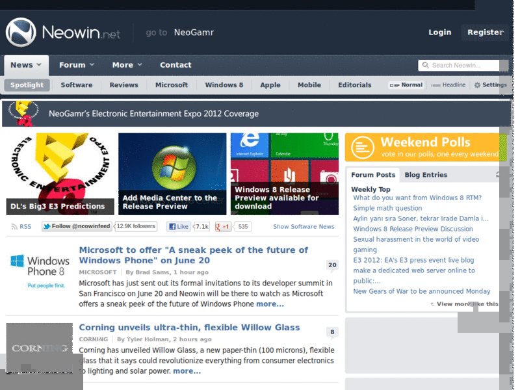The width and height of the screenshot is (520, 390).
Task: Select the Software category
Action: click(x=77, y=85)
